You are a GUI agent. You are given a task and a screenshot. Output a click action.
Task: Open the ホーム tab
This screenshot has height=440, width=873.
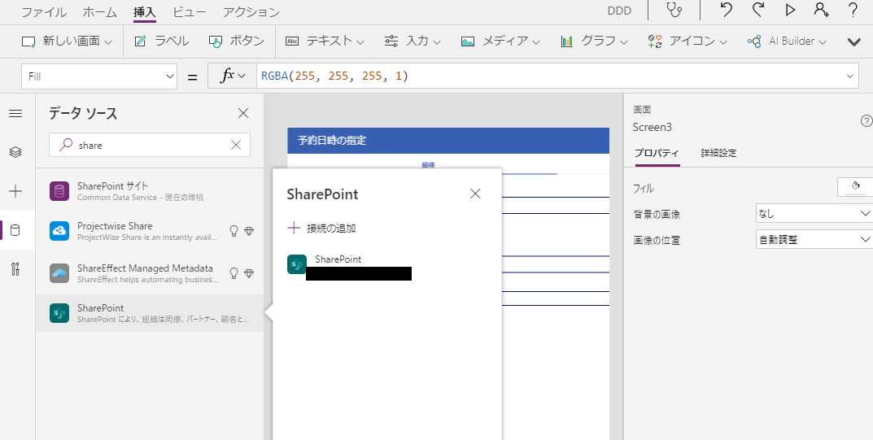pos(99,12)
